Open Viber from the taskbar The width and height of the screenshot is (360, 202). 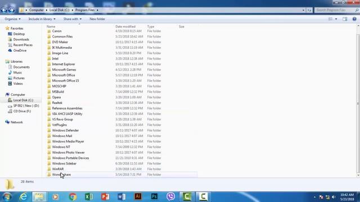170,197
